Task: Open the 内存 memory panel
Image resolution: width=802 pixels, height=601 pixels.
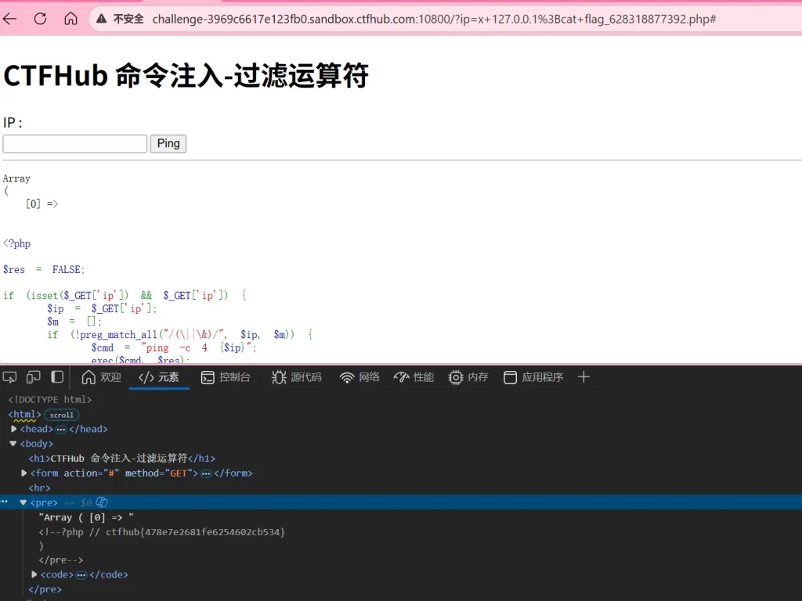Action: 468,377
